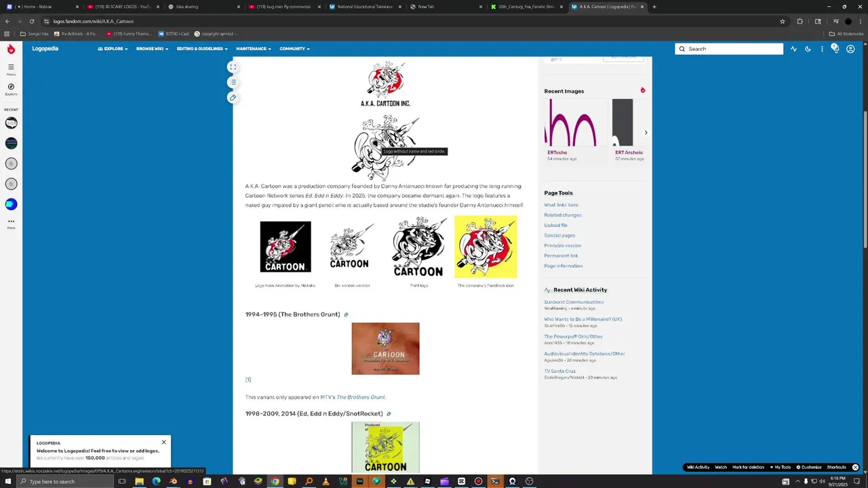Screen dimensions: 868x488
Task: Click the Logopedia wiki title
Action: pyautogui.click(x=45, y=49)
